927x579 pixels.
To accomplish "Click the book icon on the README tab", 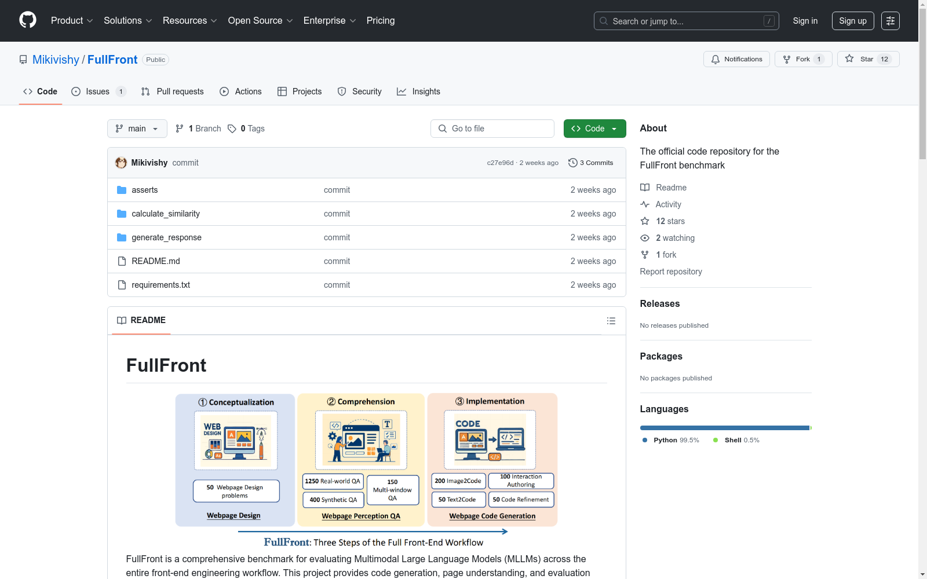I will coord(122,320).
